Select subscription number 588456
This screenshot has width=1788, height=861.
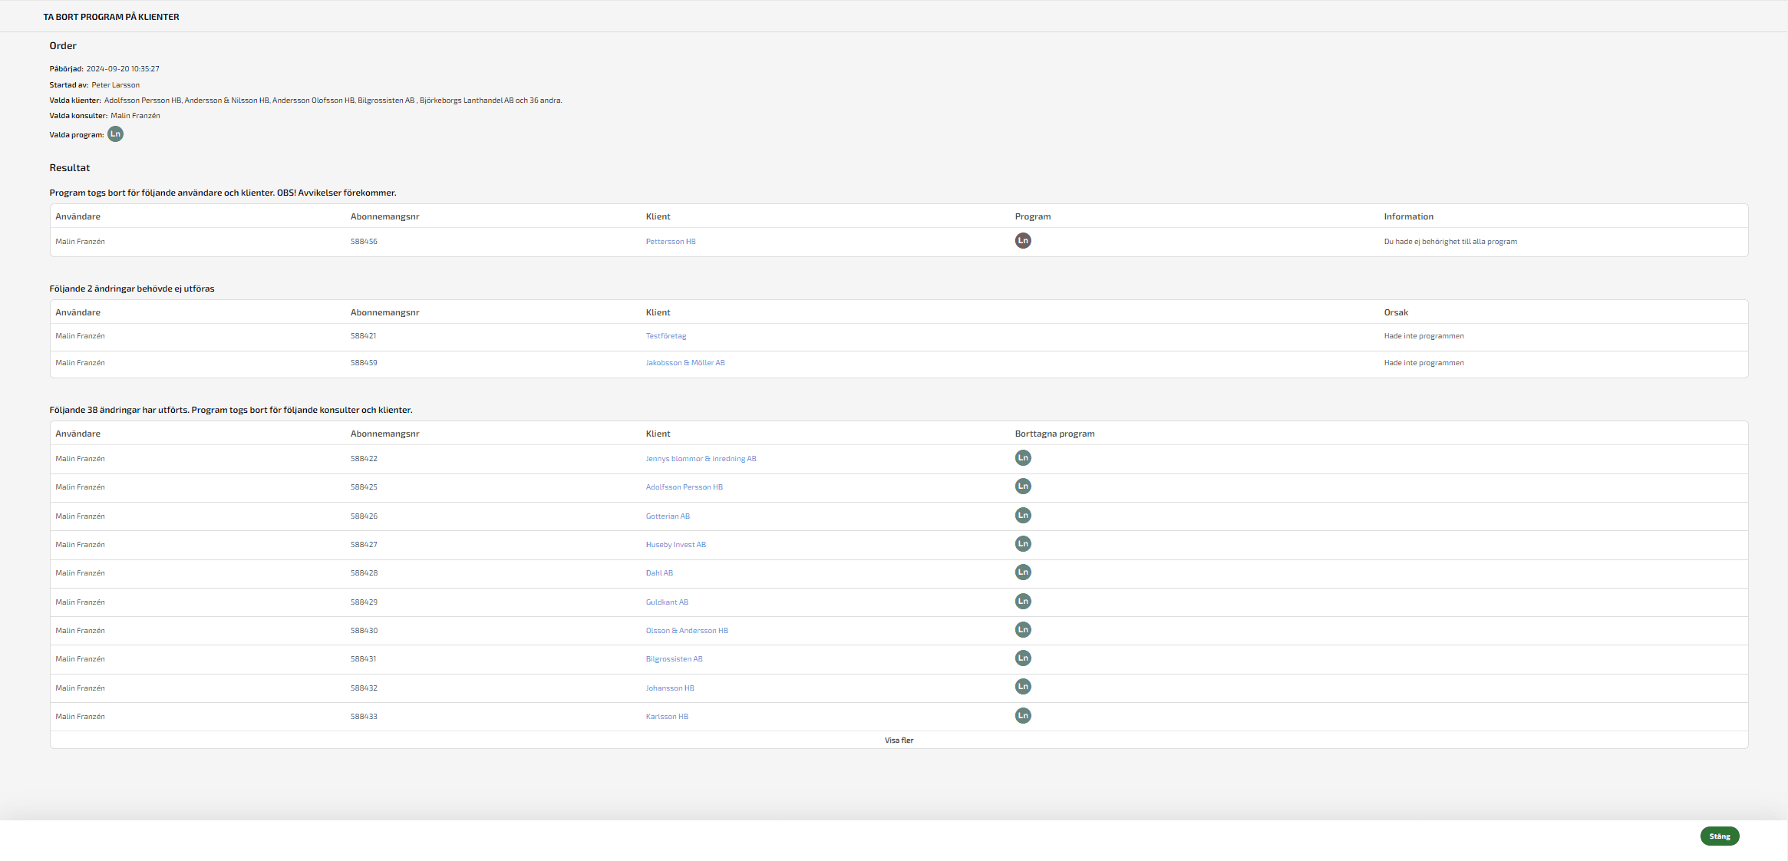coord(364,242)
